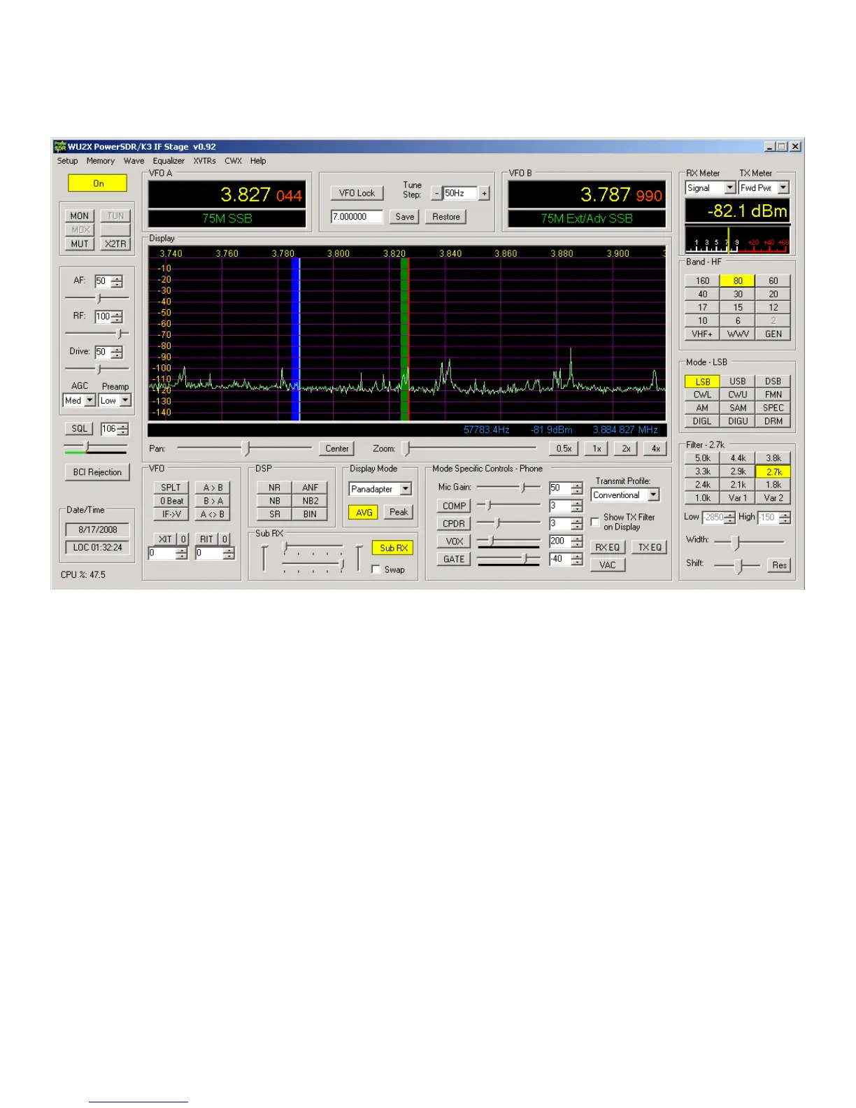Open the Setup menu
Viewport: 856px width, 1108px height.
pos(67,161)
